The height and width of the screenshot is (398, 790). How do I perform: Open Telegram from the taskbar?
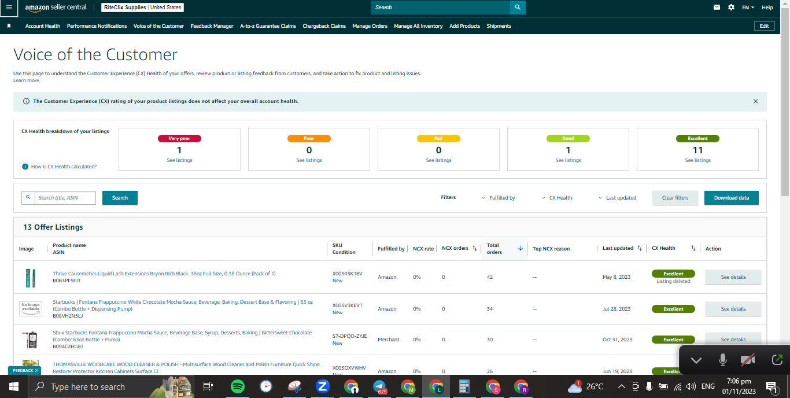pyautogui.click(x=379, y=386)
